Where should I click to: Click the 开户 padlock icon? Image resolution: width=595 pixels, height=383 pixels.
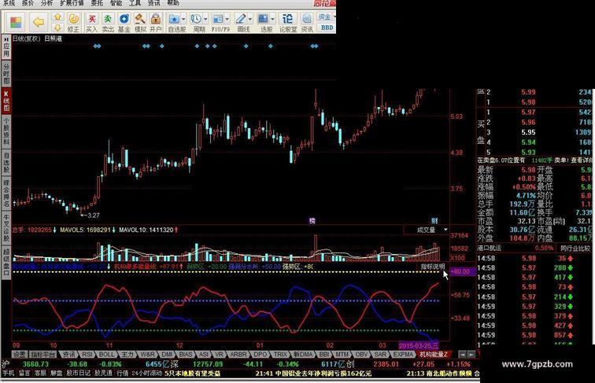click(156, 22)
